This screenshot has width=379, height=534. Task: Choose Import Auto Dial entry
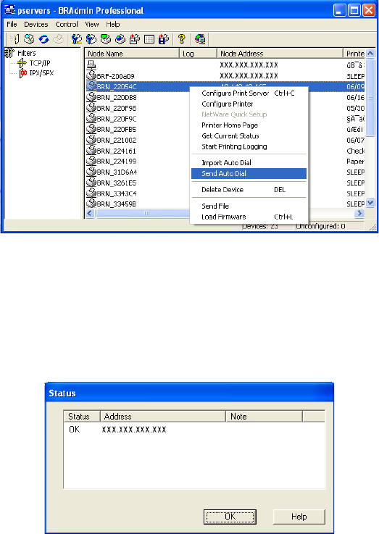point(249,162)
